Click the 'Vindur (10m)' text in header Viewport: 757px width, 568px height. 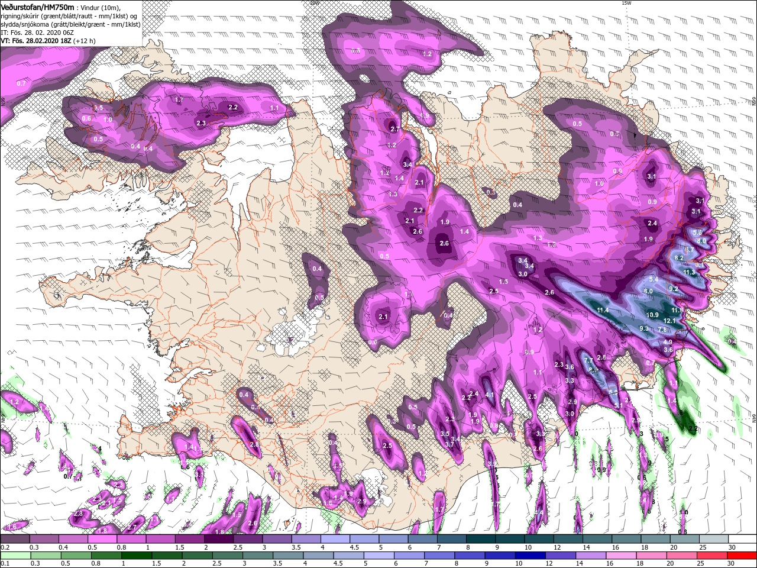[x=100, y=8]
